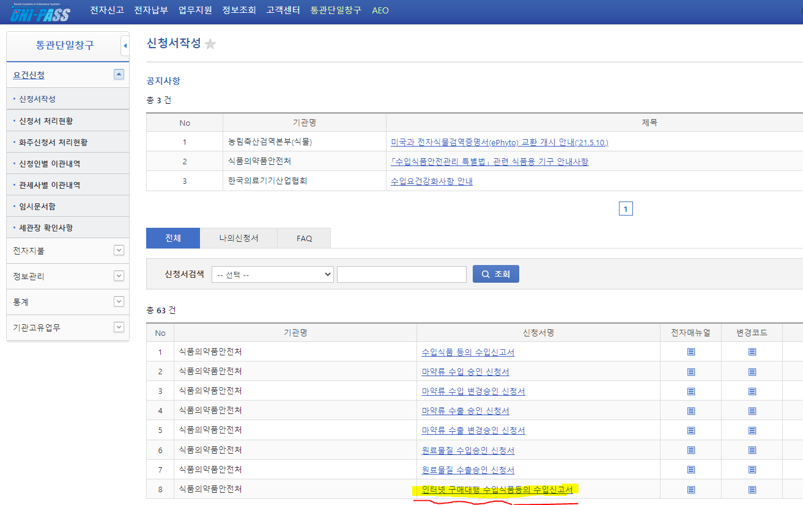Image resolution: width=803 pixels, height=505 pixels.
Task: Click the favorite star next to 신청서작성
Action: (x=210, y=43)
